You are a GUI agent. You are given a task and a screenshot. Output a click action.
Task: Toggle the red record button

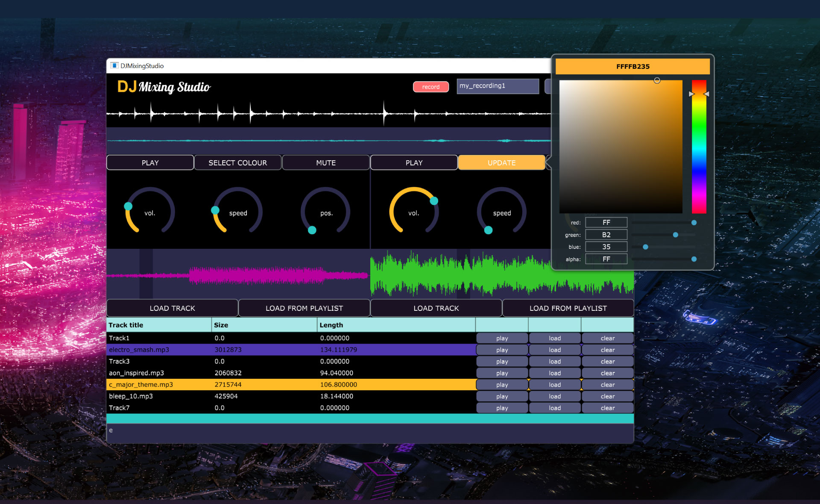[430, 87]
